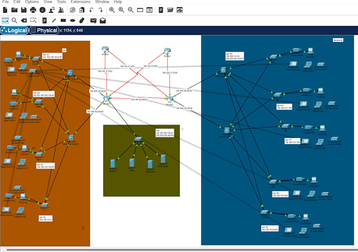Select the Draw Freeform tool
Viewport: 358px width, 252px height.
pos(82,21)
